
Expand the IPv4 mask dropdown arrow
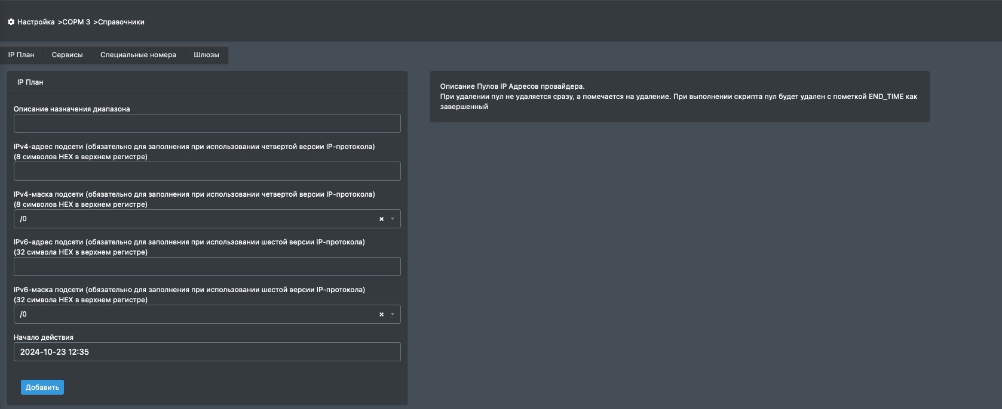pyautogui.click(x=393, y=219)
